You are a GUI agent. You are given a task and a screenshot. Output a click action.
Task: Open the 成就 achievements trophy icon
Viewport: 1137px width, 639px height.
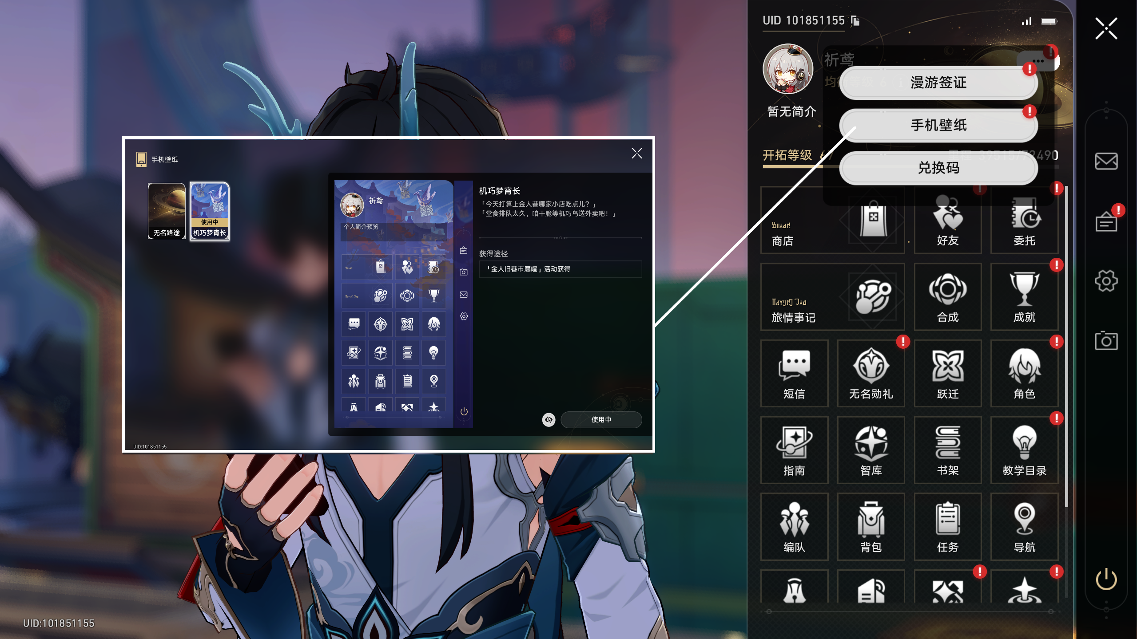1024,297
